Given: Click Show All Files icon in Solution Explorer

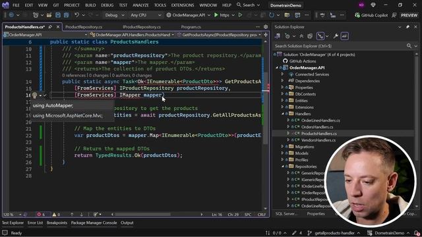Looking at the screenshot, I should click(310, 36).
